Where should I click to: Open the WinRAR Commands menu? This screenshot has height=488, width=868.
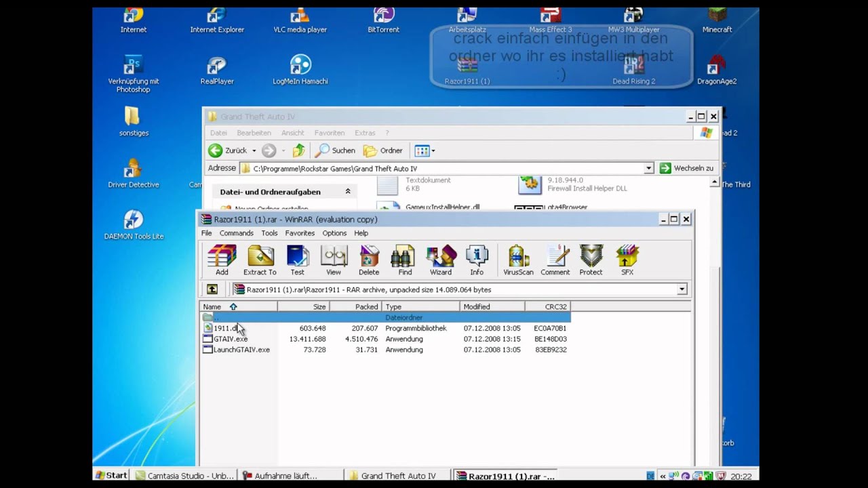coord(237,233)
